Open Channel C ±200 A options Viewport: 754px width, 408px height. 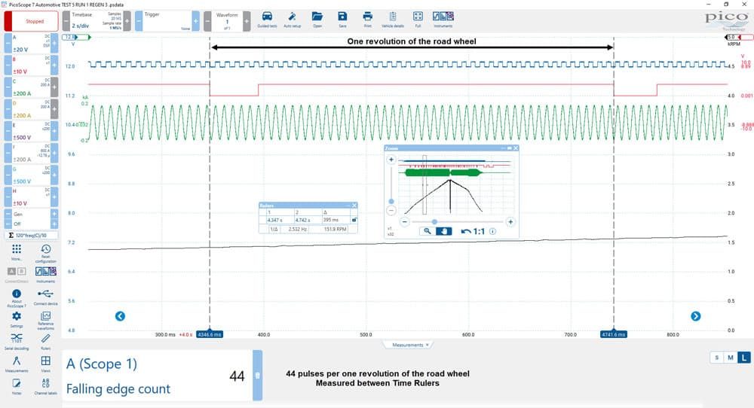(x=31, y=87)
